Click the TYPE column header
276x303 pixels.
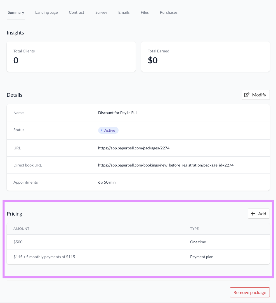194,229
